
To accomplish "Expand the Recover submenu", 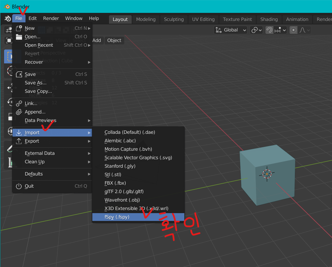I will click(52, 62).
